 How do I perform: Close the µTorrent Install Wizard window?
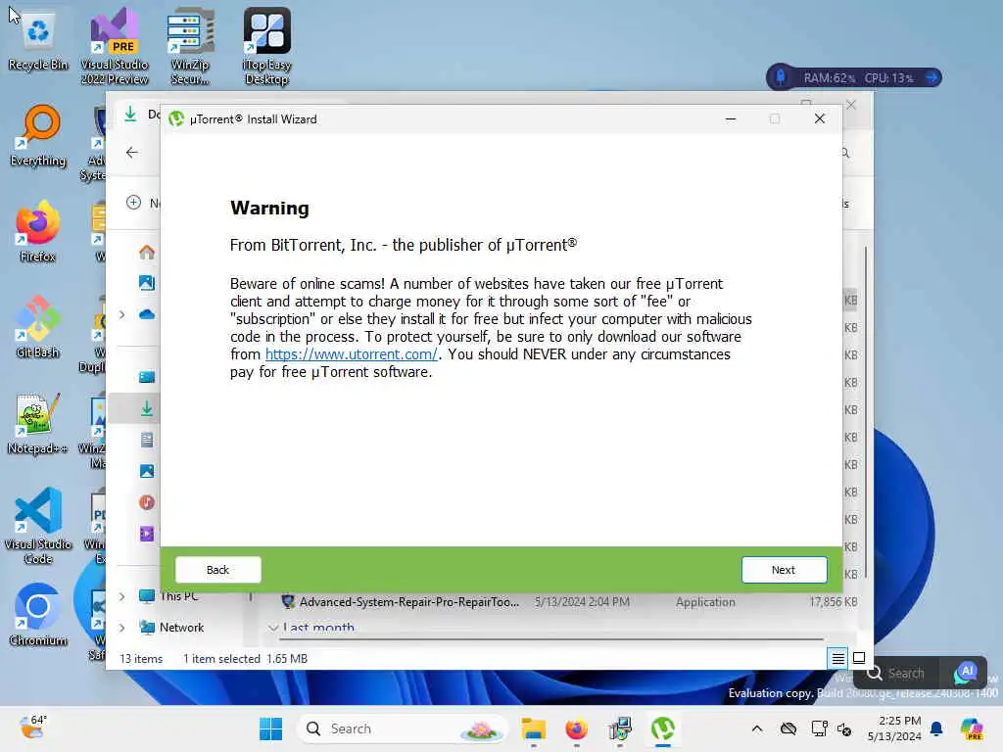pos(820,118)
